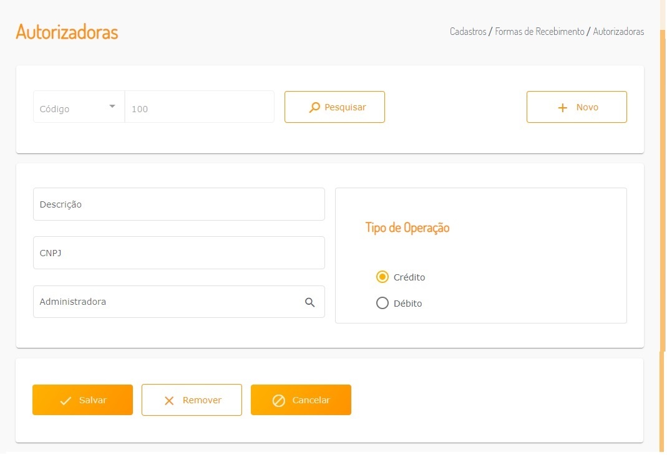Focus the CNPJ input field

[178, 253]
